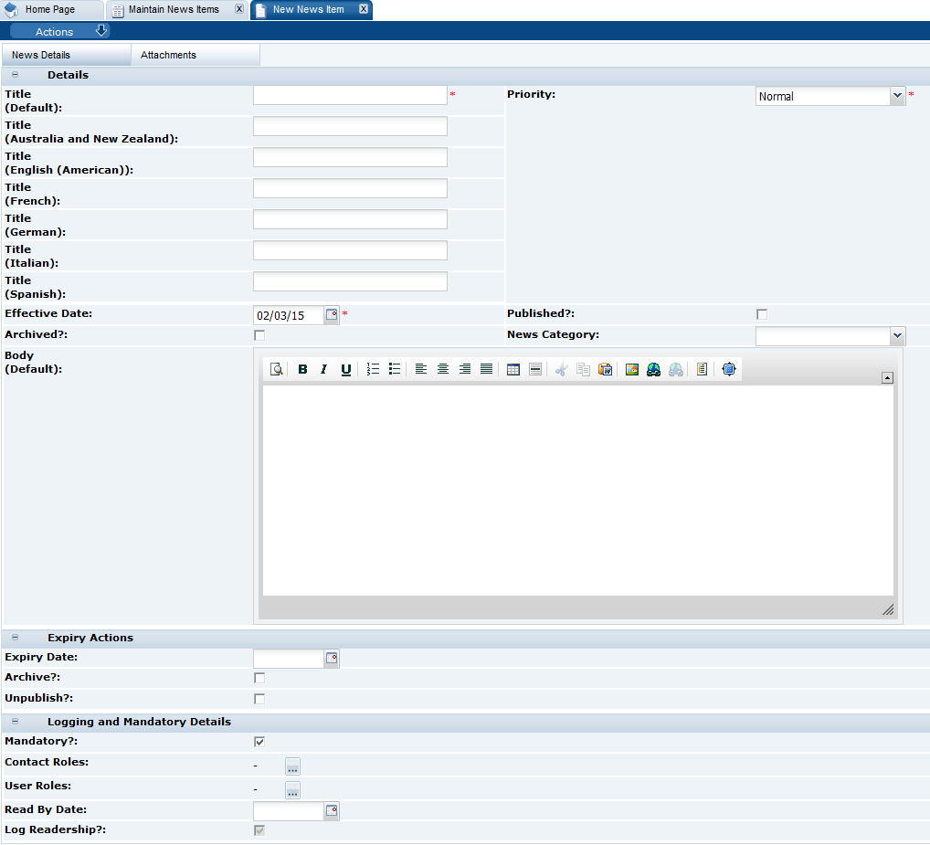Check the Archive? expiry action checkbox
The height and width of the screenshot is (845, 930).
259,677
